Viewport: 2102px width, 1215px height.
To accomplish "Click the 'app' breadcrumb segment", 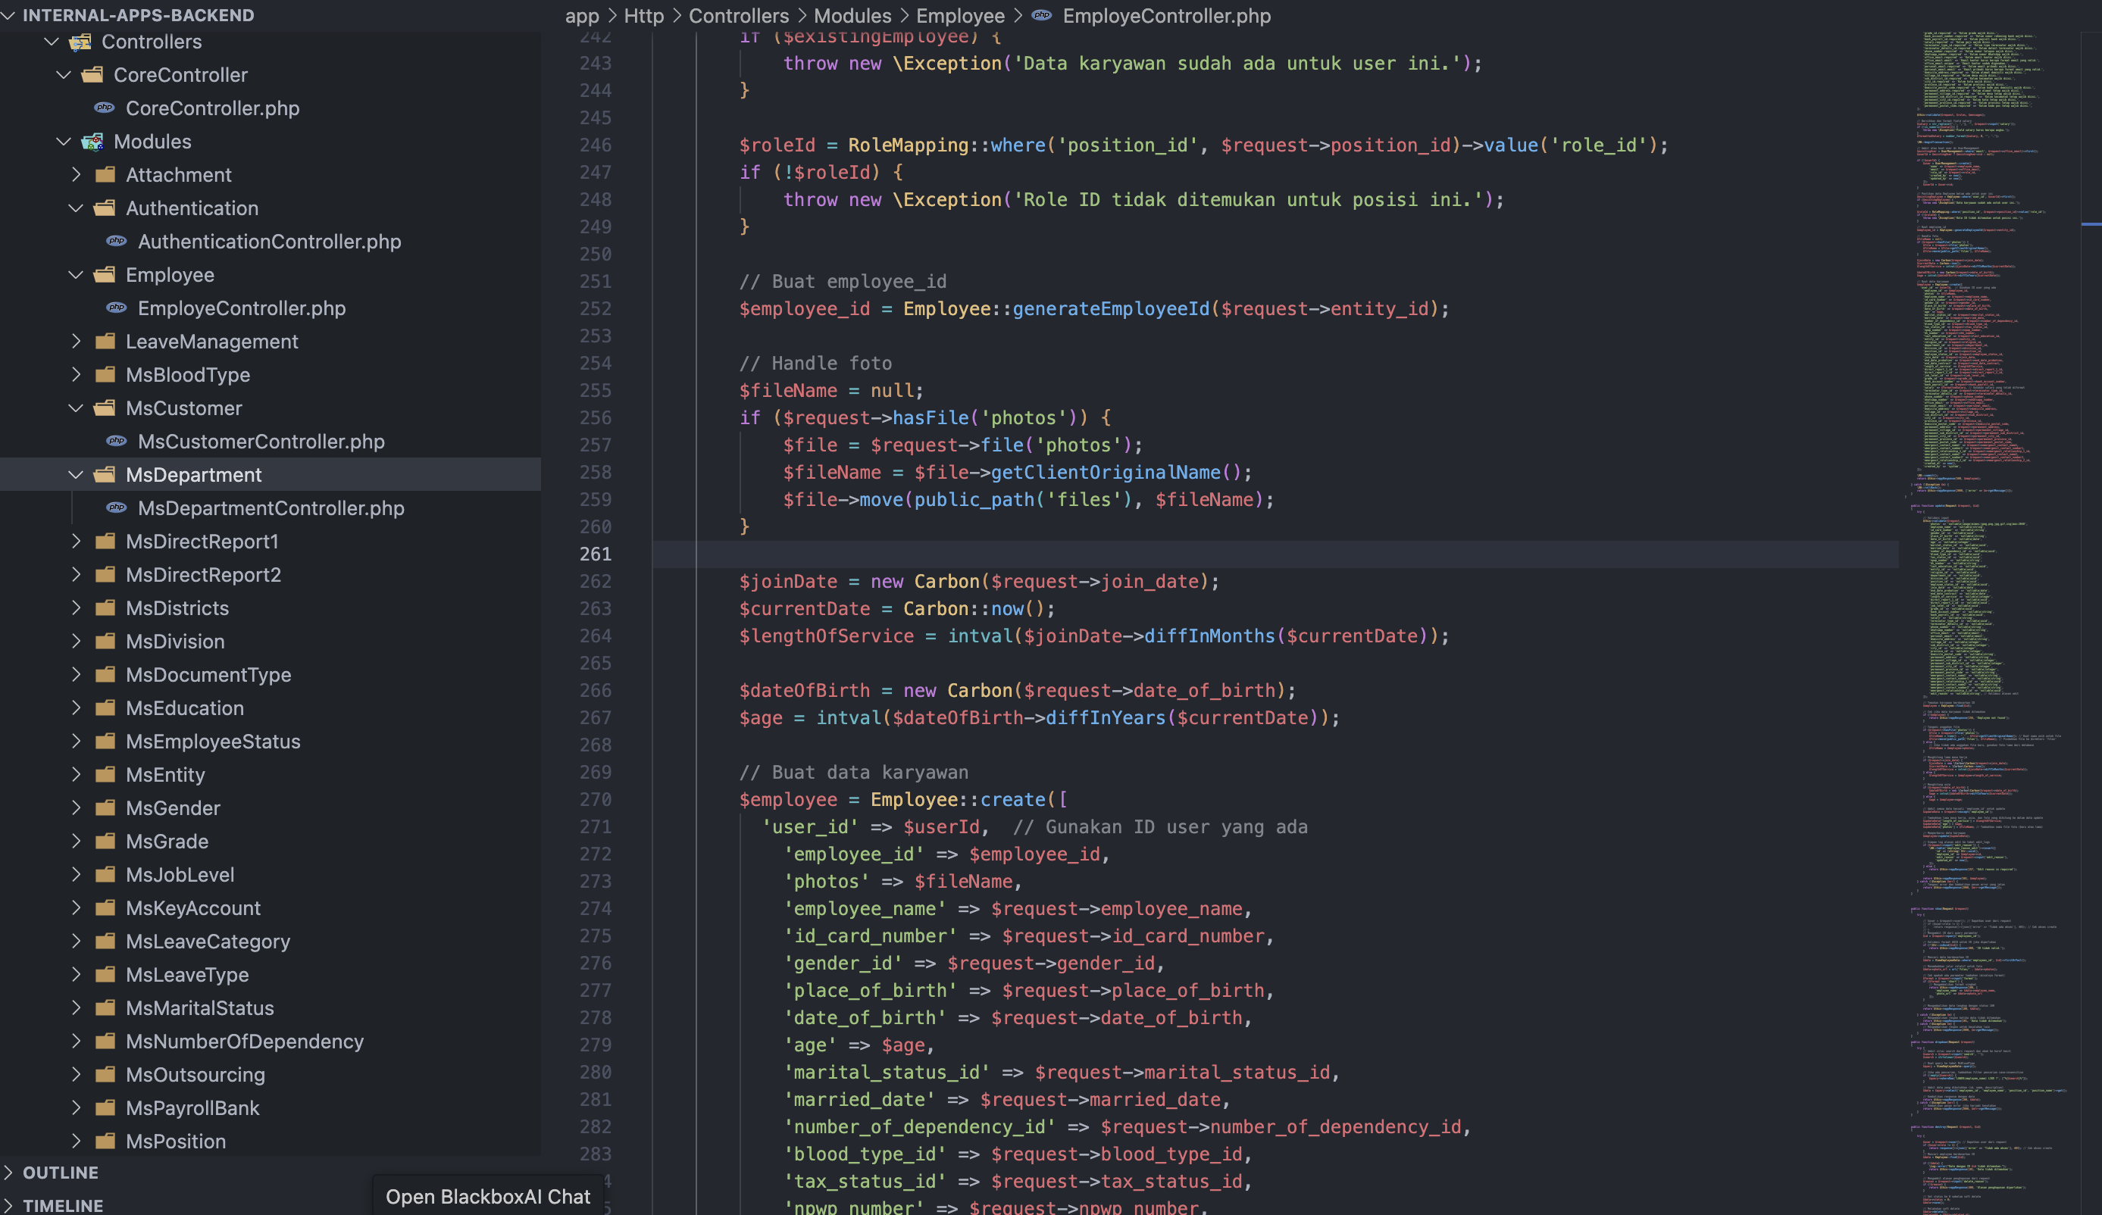I will [581, 16].
